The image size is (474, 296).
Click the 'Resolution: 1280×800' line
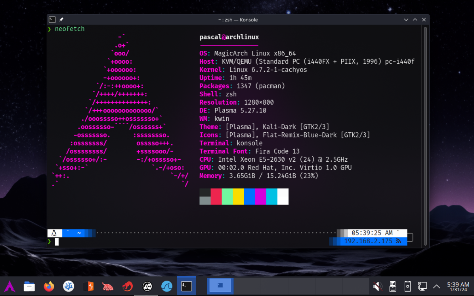[x=236, y=103]
